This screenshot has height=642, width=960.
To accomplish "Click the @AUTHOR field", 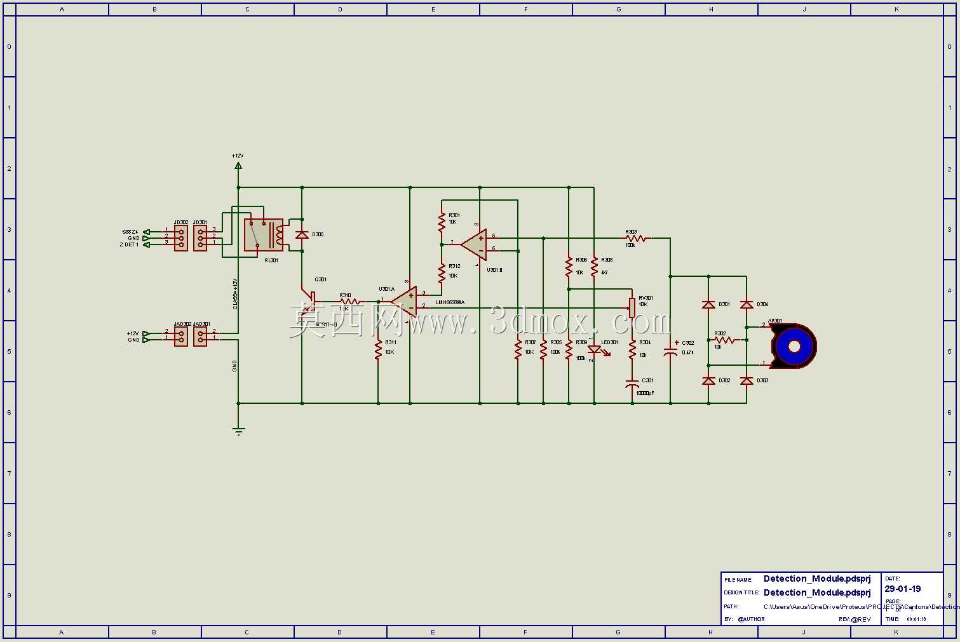I will click(751, 619).
